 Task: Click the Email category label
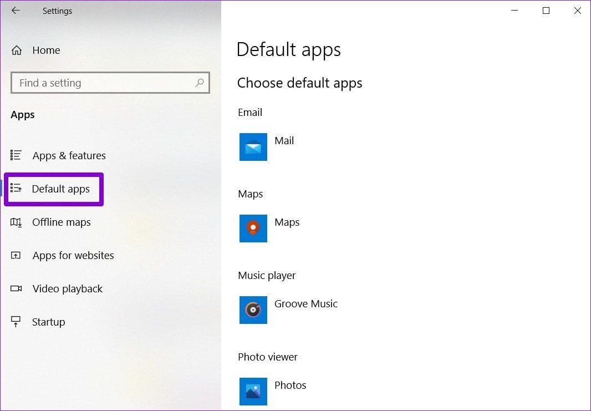(250, 113)
